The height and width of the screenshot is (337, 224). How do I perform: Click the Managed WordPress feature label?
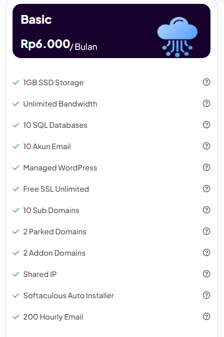[60, 168]
